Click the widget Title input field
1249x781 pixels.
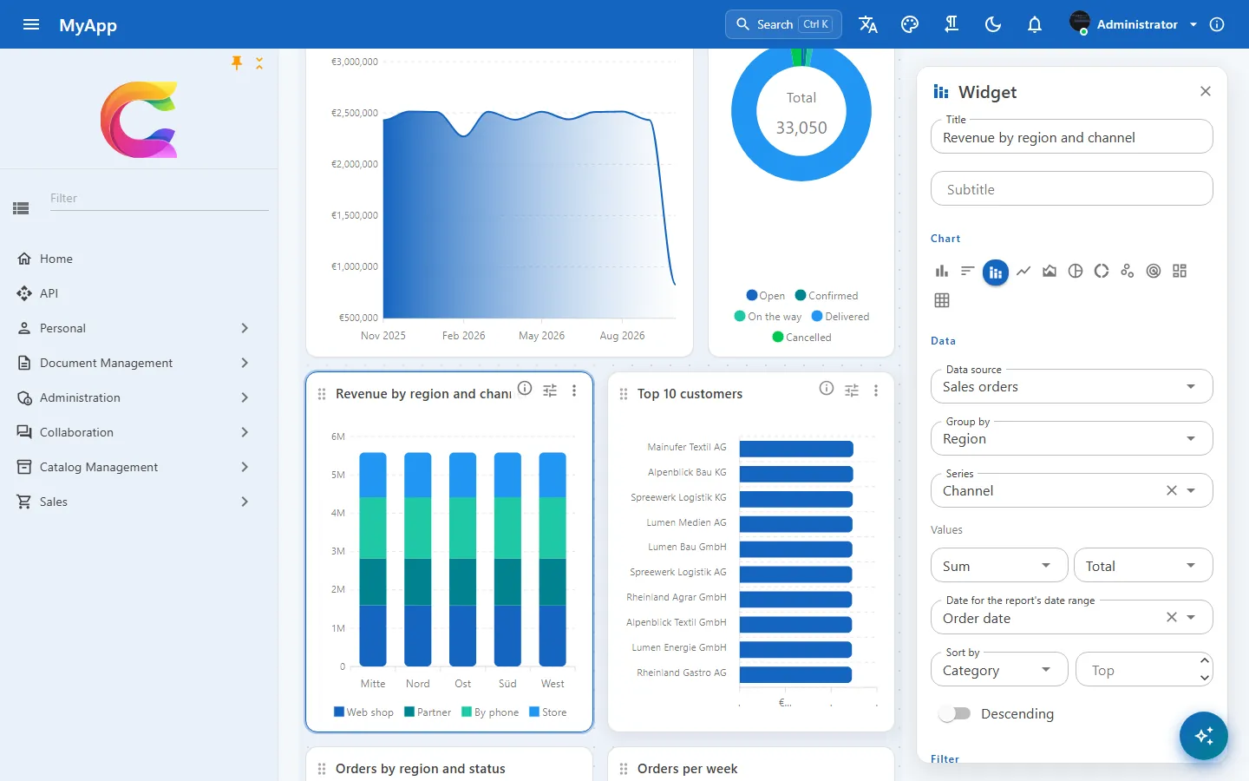pyautogui.click(x=1072, y=137)
